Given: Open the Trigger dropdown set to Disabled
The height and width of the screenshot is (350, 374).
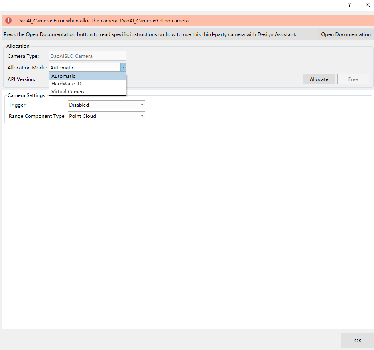Looking at the screenshot, I should coord(106,105).
